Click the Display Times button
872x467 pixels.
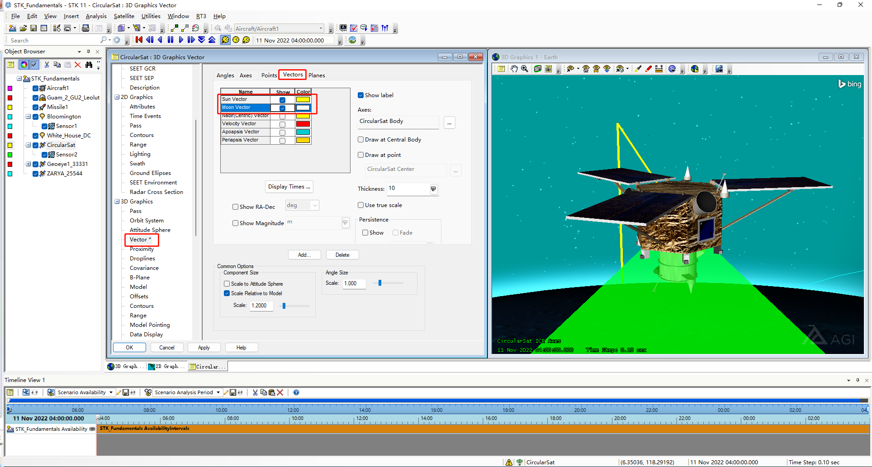point(289,186)
